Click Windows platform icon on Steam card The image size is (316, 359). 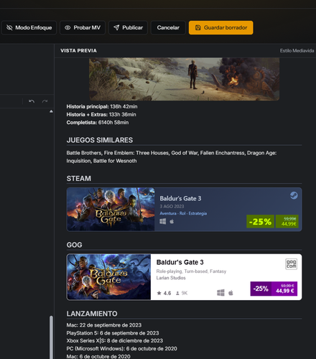coord(163,221)
